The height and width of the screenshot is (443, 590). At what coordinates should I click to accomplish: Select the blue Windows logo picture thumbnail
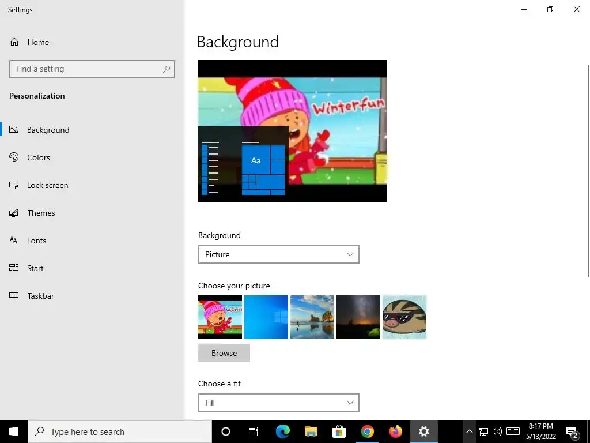pos(266,317)
